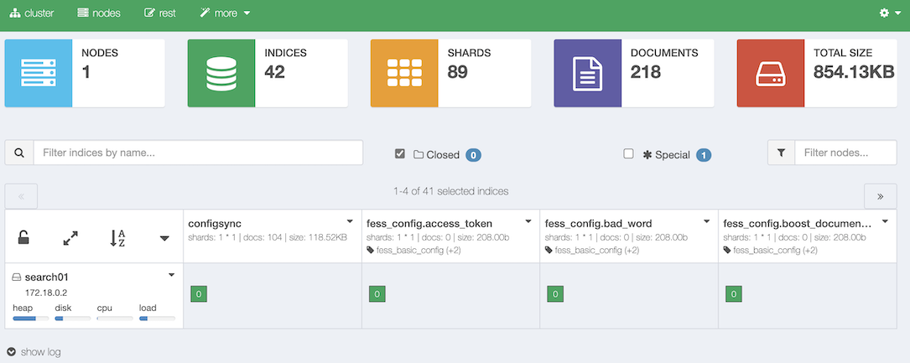Viewport: 910px width, 363px height.
Task: Enable the Special indices checkbox
Action: coord(628,154)
